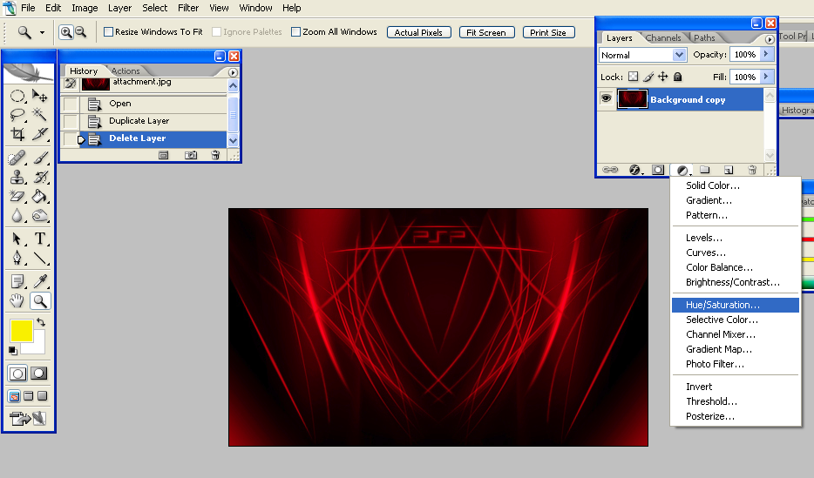The image size is (814, 478).
Task: Create new snapshot in History panel
Action: point(191,155)
